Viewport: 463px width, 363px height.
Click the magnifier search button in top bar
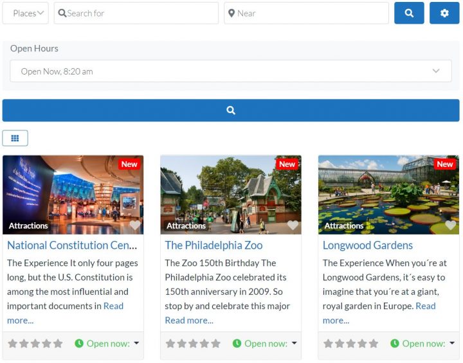tap(409, 13)
